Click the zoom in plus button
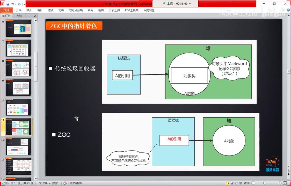This screenshot has width=291, height=186. click(x=280, y=183)
